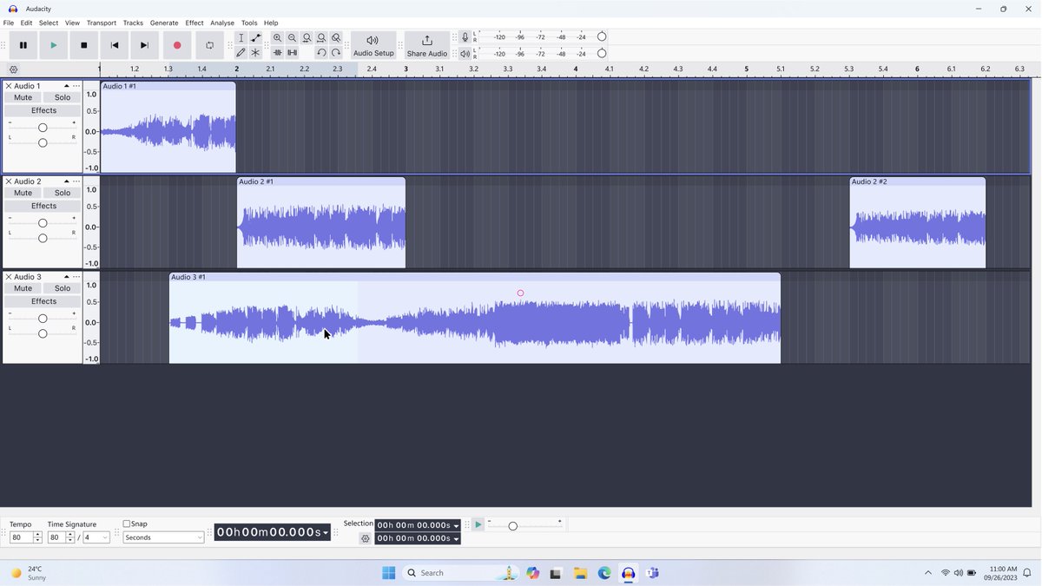This screenshot has width=1042, height=586.
Task: Undo the last edit
Action: pos(321,53)
